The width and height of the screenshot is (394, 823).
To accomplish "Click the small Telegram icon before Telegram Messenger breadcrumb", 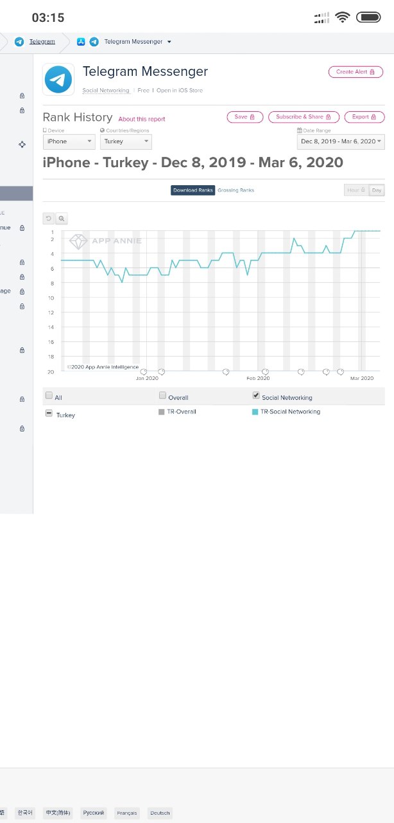I will pos(94,42).
